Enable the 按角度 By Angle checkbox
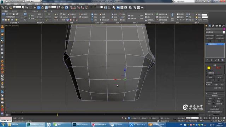This screenshot has width=226, height=127. [x=207, y=75]
